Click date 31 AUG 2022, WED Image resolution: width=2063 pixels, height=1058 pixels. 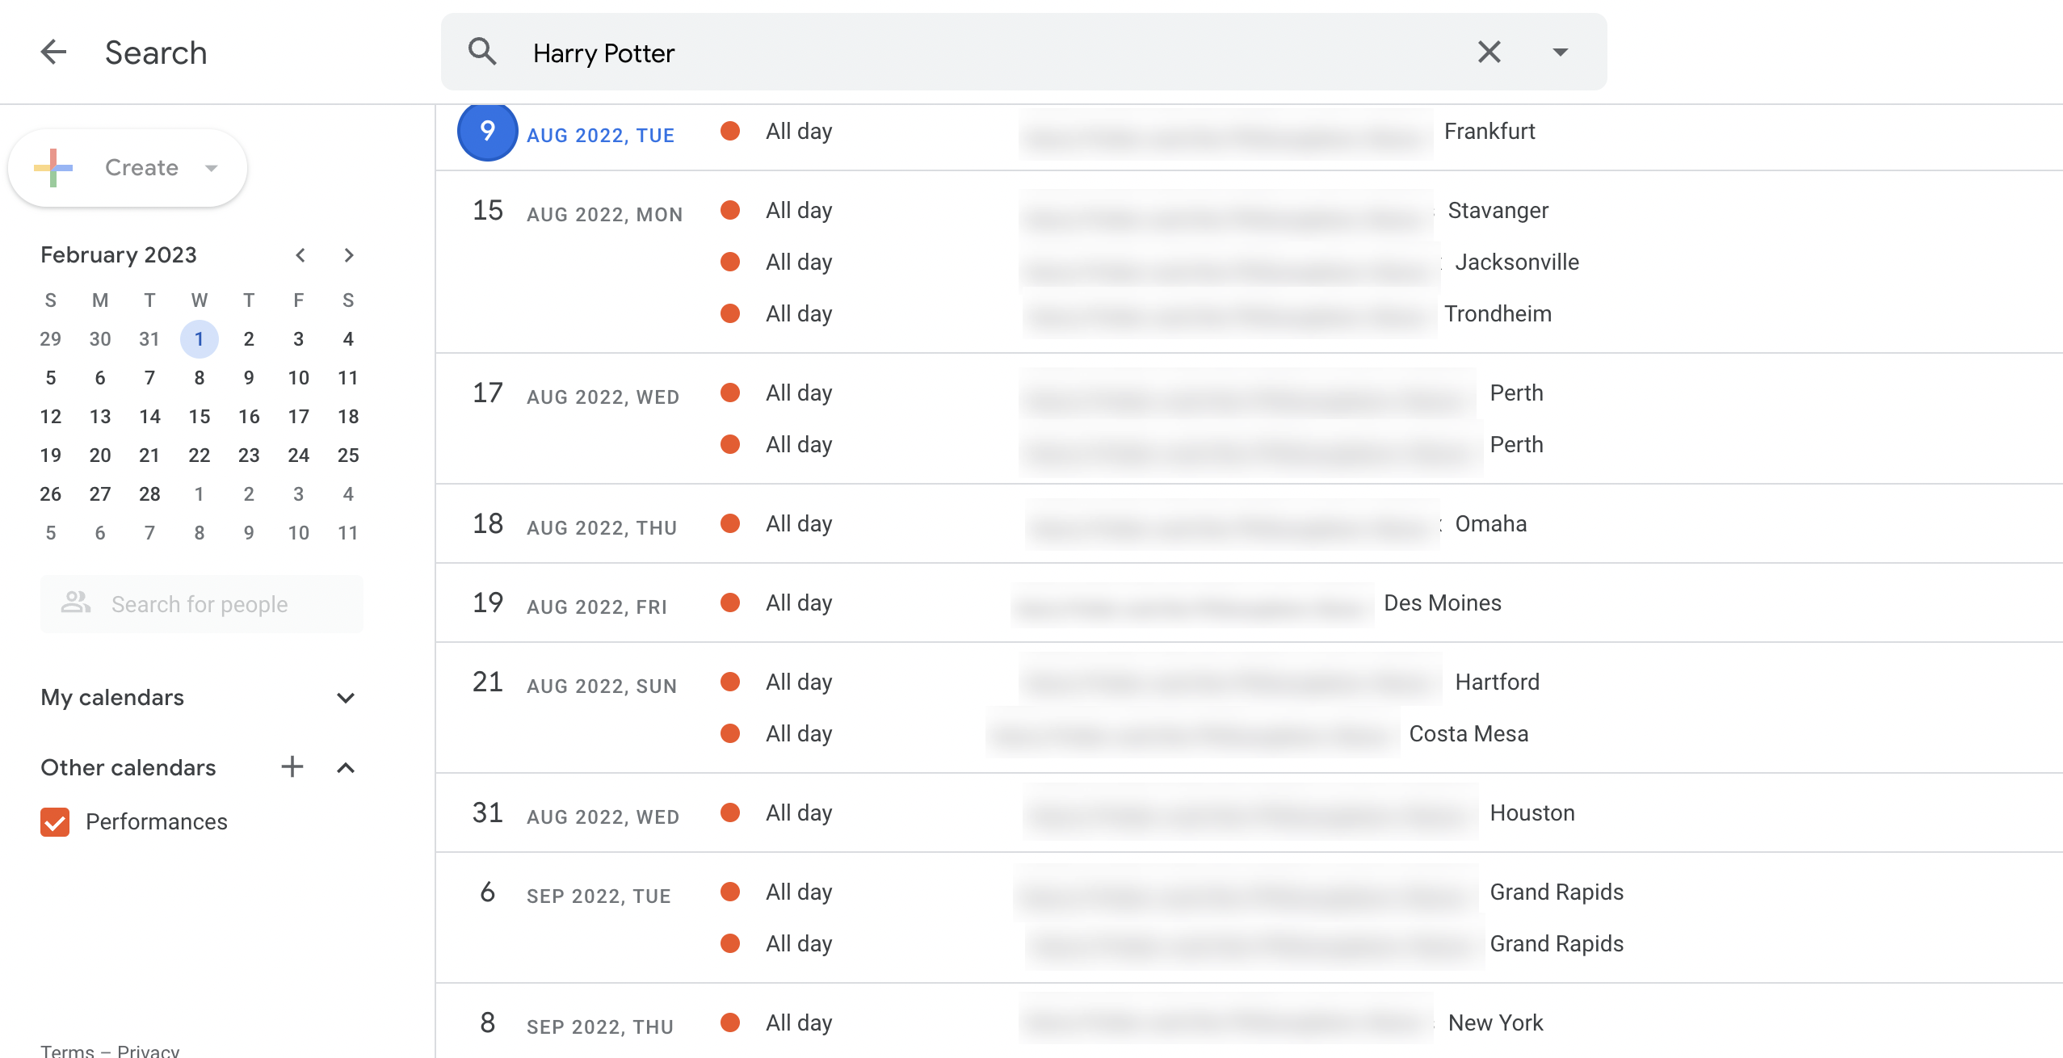[576, 814]
